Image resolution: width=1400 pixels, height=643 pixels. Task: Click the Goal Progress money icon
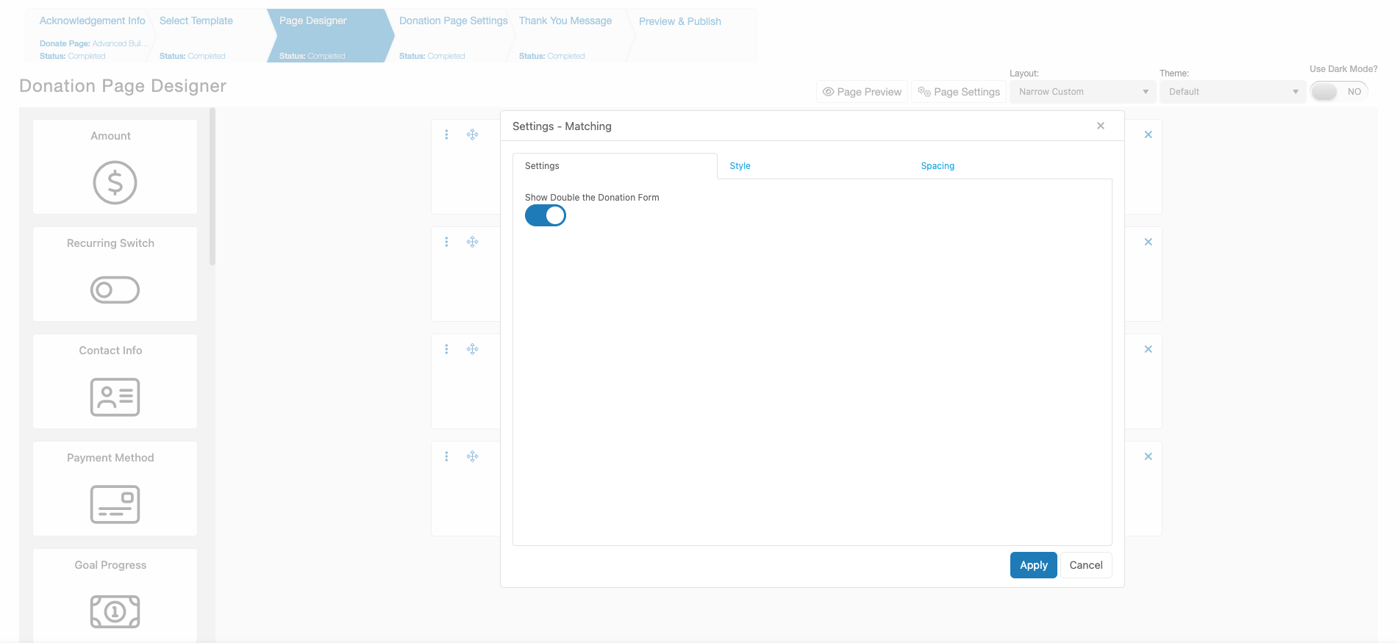click(x=115, y=611)
